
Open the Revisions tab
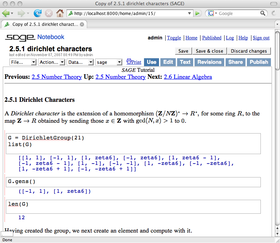coord(209,62)
